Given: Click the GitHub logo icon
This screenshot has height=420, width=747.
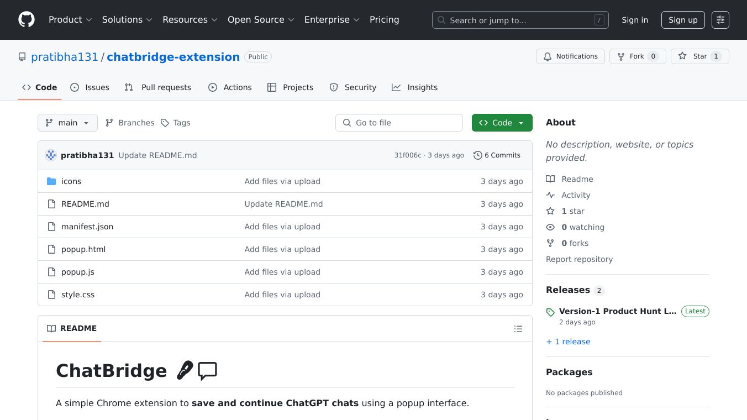Looking at the screenshot, I should (27, 20).
